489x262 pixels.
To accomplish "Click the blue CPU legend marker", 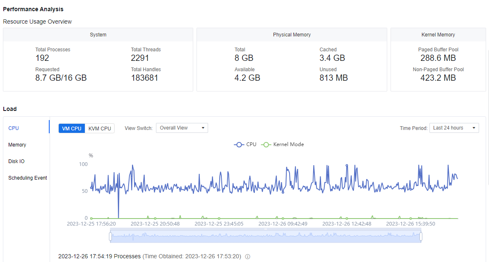I will 239,144.
